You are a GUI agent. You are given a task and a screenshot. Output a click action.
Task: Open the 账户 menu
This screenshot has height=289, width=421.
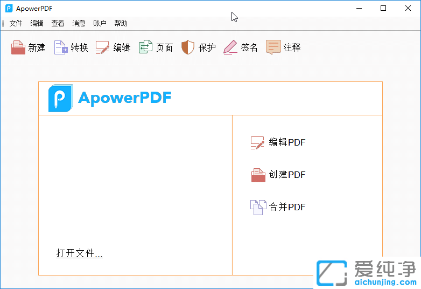[x=100, y=23]
